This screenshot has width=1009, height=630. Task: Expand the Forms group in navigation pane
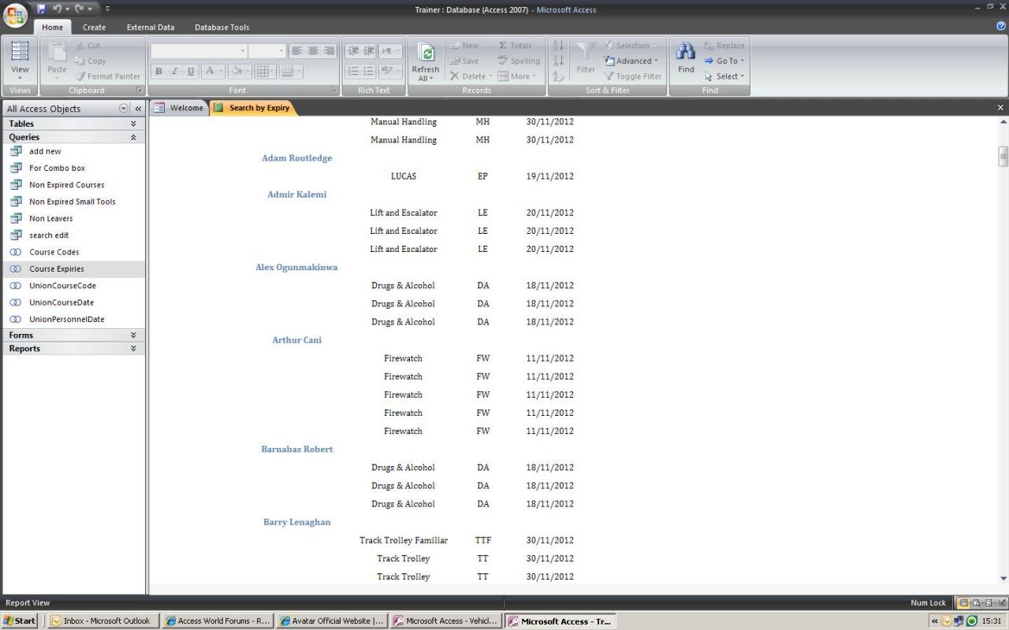[x=74, y=335]
